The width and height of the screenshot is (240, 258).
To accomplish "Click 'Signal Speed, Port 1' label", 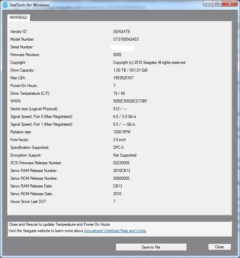I will coord(41,124).
